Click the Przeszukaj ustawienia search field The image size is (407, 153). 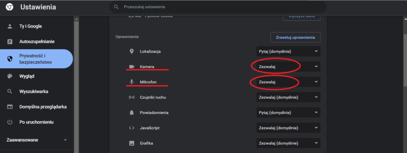(218, 7)
